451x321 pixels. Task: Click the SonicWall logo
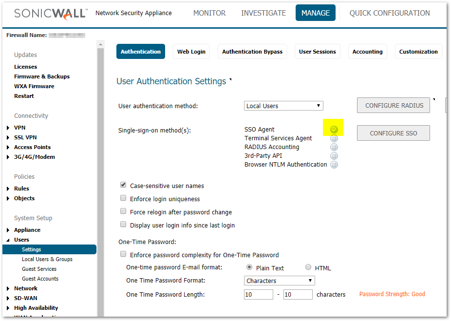(x=51, y=13)
